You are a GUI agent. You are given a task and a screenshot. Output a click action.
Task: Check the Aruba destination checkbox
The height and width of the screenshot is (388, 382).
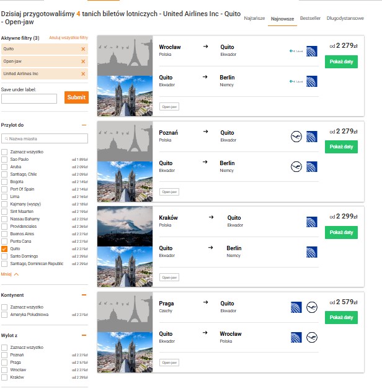(x=4, y=167)
